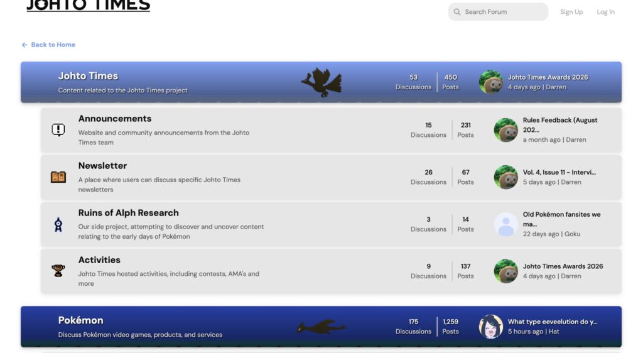
Task: Select the 3 Discussions count for Ruins of Alph
Action: [x=428, y=224]
